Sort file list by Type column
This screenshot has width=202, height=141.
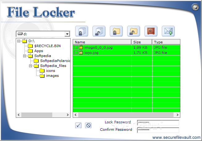[166, 42]
